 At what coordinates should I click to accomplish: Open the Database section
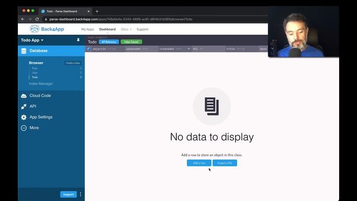pyautogui.click(x=51, y=51)
